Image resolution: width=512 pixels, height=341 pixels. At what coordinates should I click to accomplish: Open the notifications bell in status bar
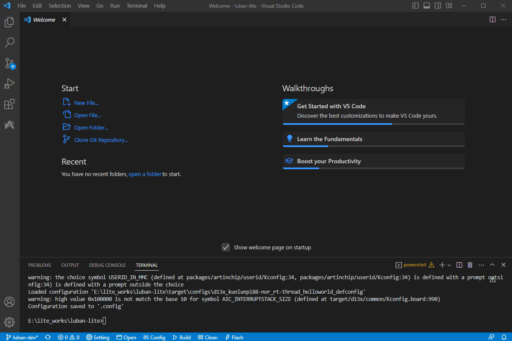click(x=503, y=337)
